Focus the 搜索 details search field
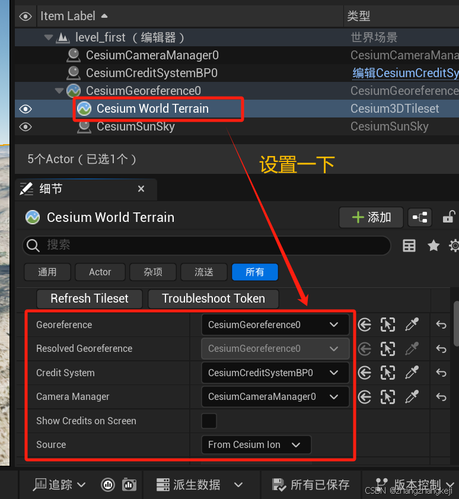This screenshot has width=459, height=499. click(207, 246)
